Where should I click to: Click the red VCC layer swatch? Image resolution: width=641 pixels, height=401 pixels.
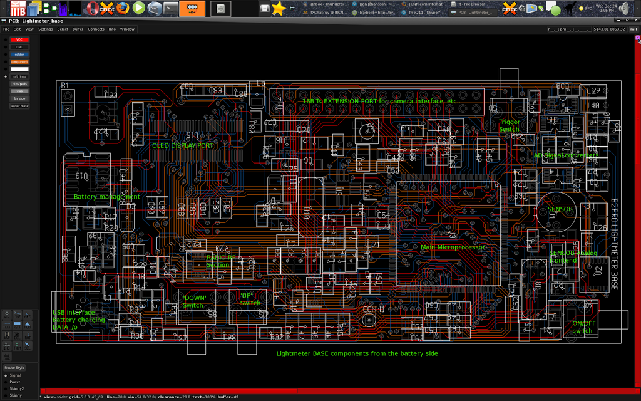tap(19, 39)
